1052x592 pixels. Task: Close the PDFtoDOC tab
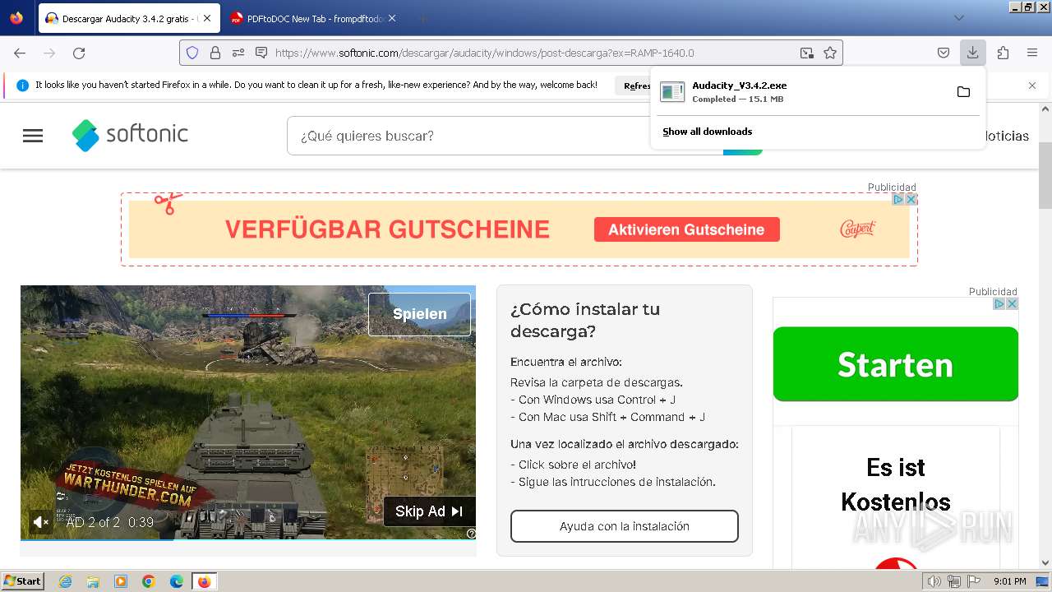pos(392,18)
